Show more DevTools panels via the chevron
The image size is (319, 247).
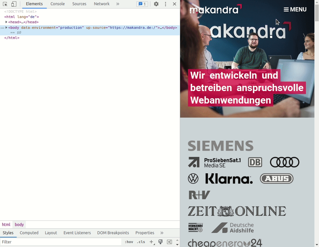(x=118, y=4)
